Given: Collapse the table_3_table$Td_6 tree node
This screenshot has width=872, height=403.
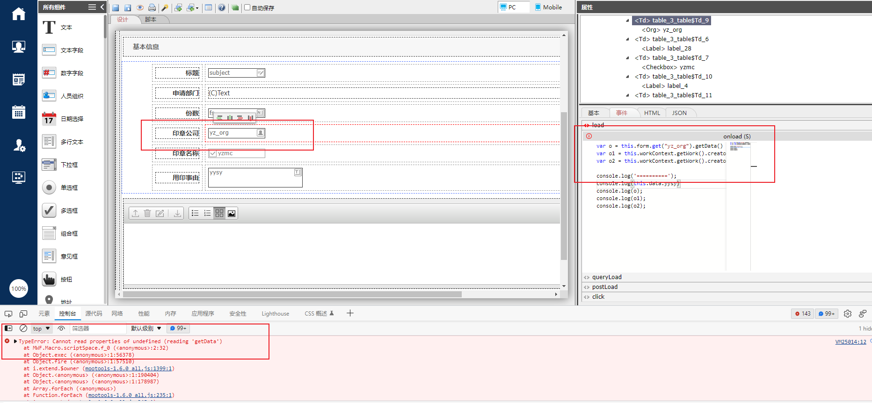Looking at the screenshot, I should [x=627, y=39].
